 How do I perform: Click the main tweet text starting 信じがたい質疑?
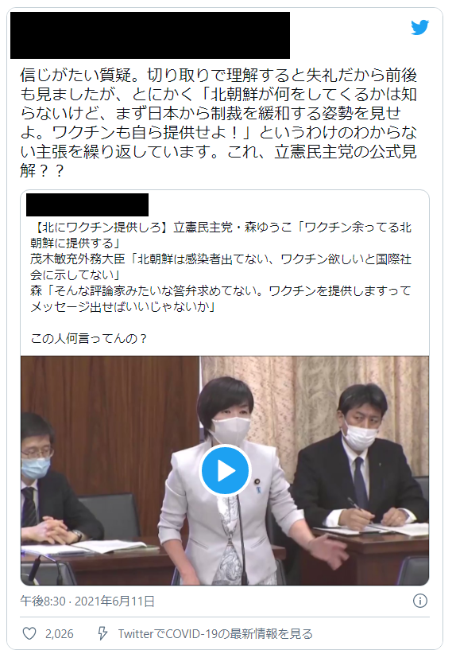click(x=218, y=123)
